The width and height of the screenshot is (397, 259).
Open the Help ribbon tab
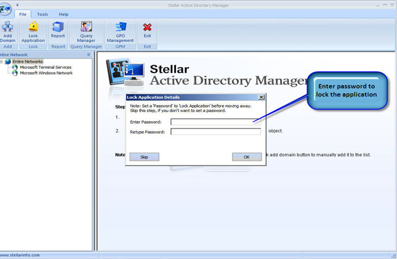click(63, 14)
